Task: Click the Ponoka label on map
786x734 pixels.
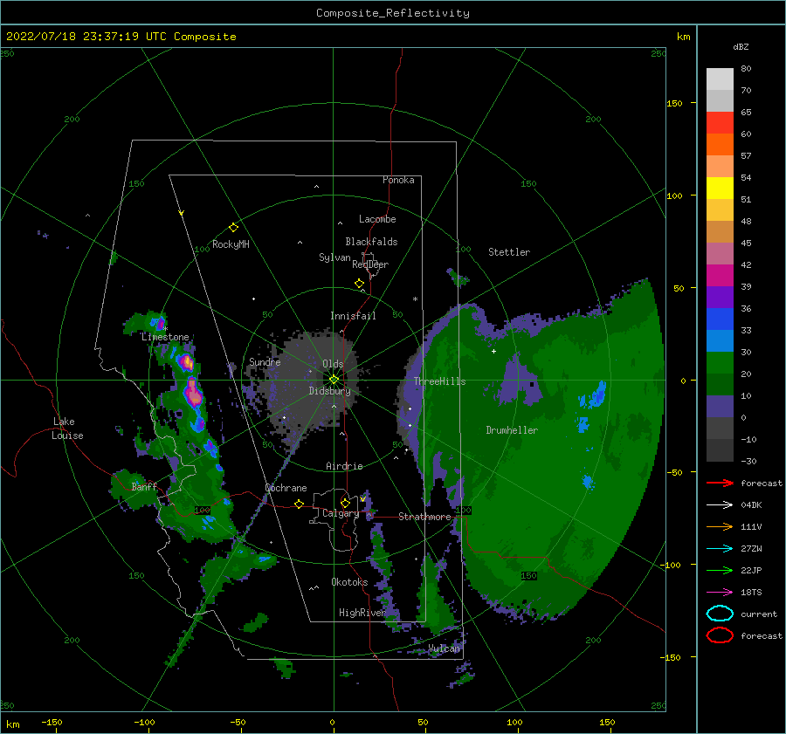Action: pos(398,180)
